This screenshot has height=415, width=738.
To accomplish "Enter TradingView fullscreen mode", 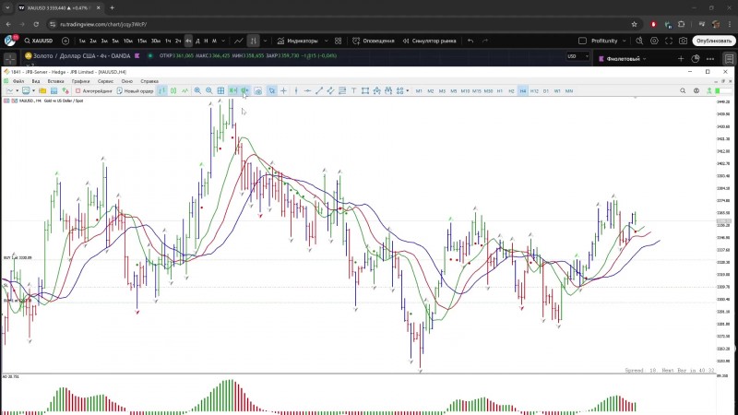I will (669, 41).
